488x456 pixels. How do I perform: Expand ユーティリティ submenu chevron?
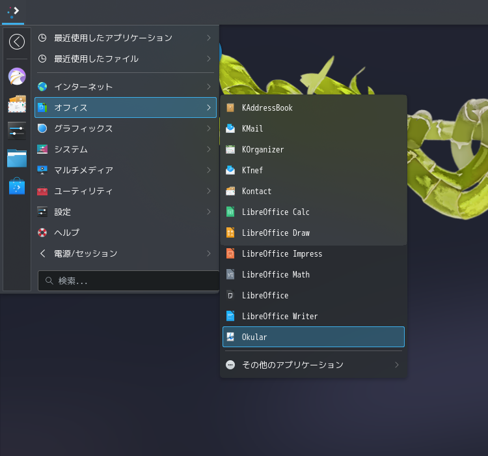click(x=209, y=191)
